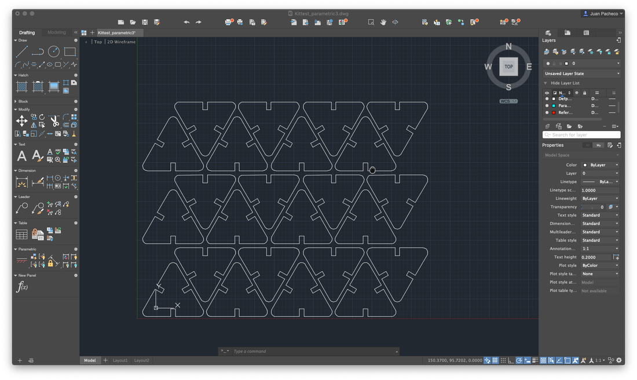Click the My properties filter button
The width and height of the screenshot is (637, 380).
click(598, 145)
